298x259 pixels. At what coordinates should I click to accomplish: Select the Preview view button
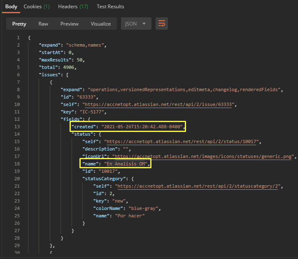[x=70, y=24]
